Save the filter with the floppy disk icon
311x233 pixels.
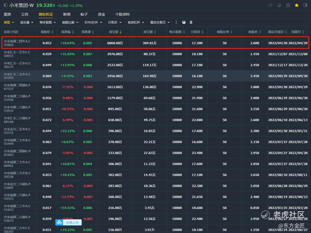coord(184,22)
